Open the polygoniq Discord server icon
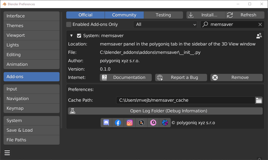The height and width of the screenshot is (160, 268). tap(106, 122)
